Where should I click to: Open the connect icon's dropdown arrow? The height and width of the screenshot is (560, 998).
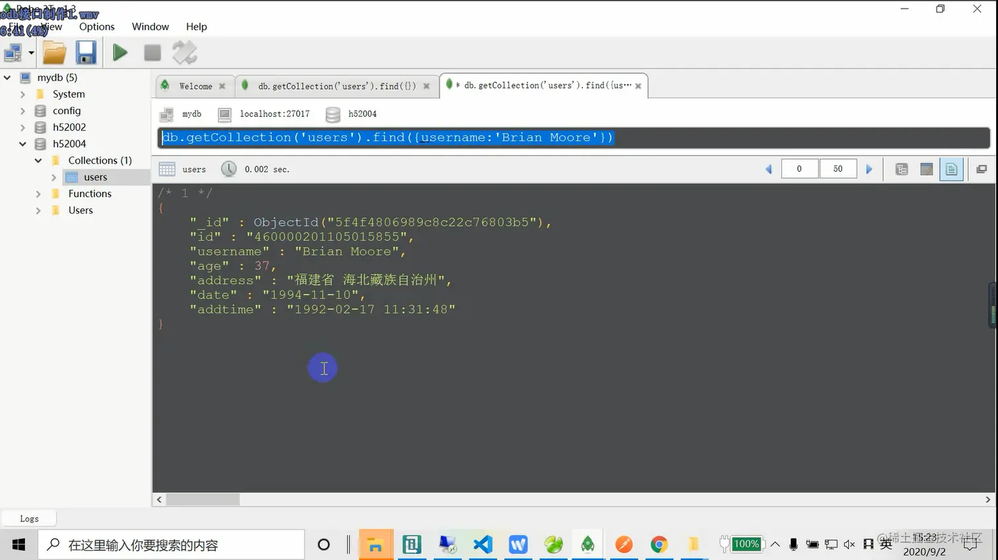click(31, 53)
